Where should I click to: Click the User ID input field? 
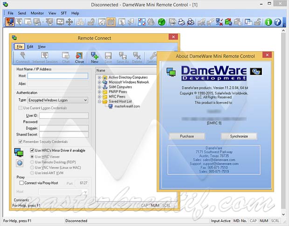(x=64, y=115)
